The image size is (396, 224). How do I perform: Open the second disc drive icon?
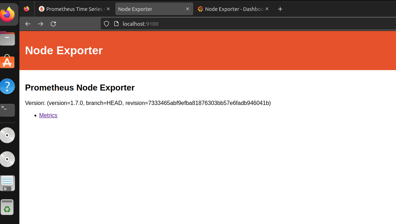(x=7, y=159)
